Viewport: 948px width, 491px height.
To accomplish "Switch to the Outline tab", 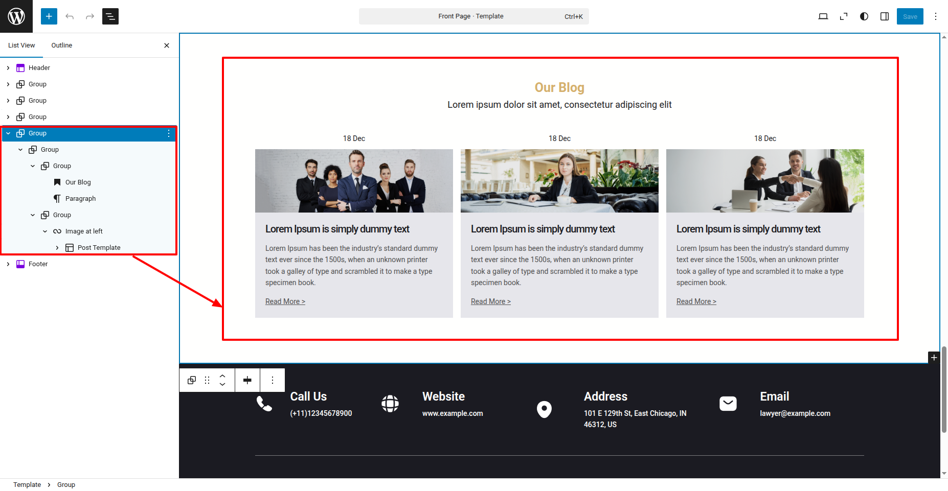I will point(62,45).
